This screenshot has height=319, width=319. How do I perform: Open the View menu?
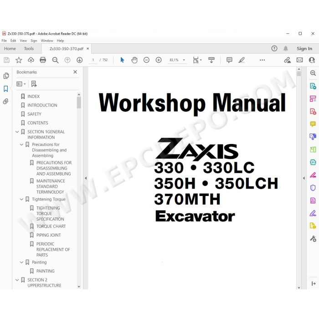23,41
